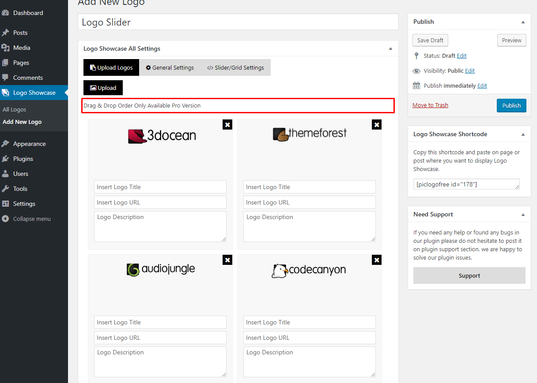Edit the Publish immediately schedule
This screenshot has height=383, width=537.
pos(482,86)
